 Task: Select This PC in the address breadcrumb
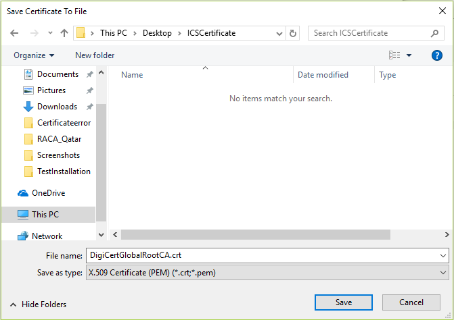tap(114, 33)
